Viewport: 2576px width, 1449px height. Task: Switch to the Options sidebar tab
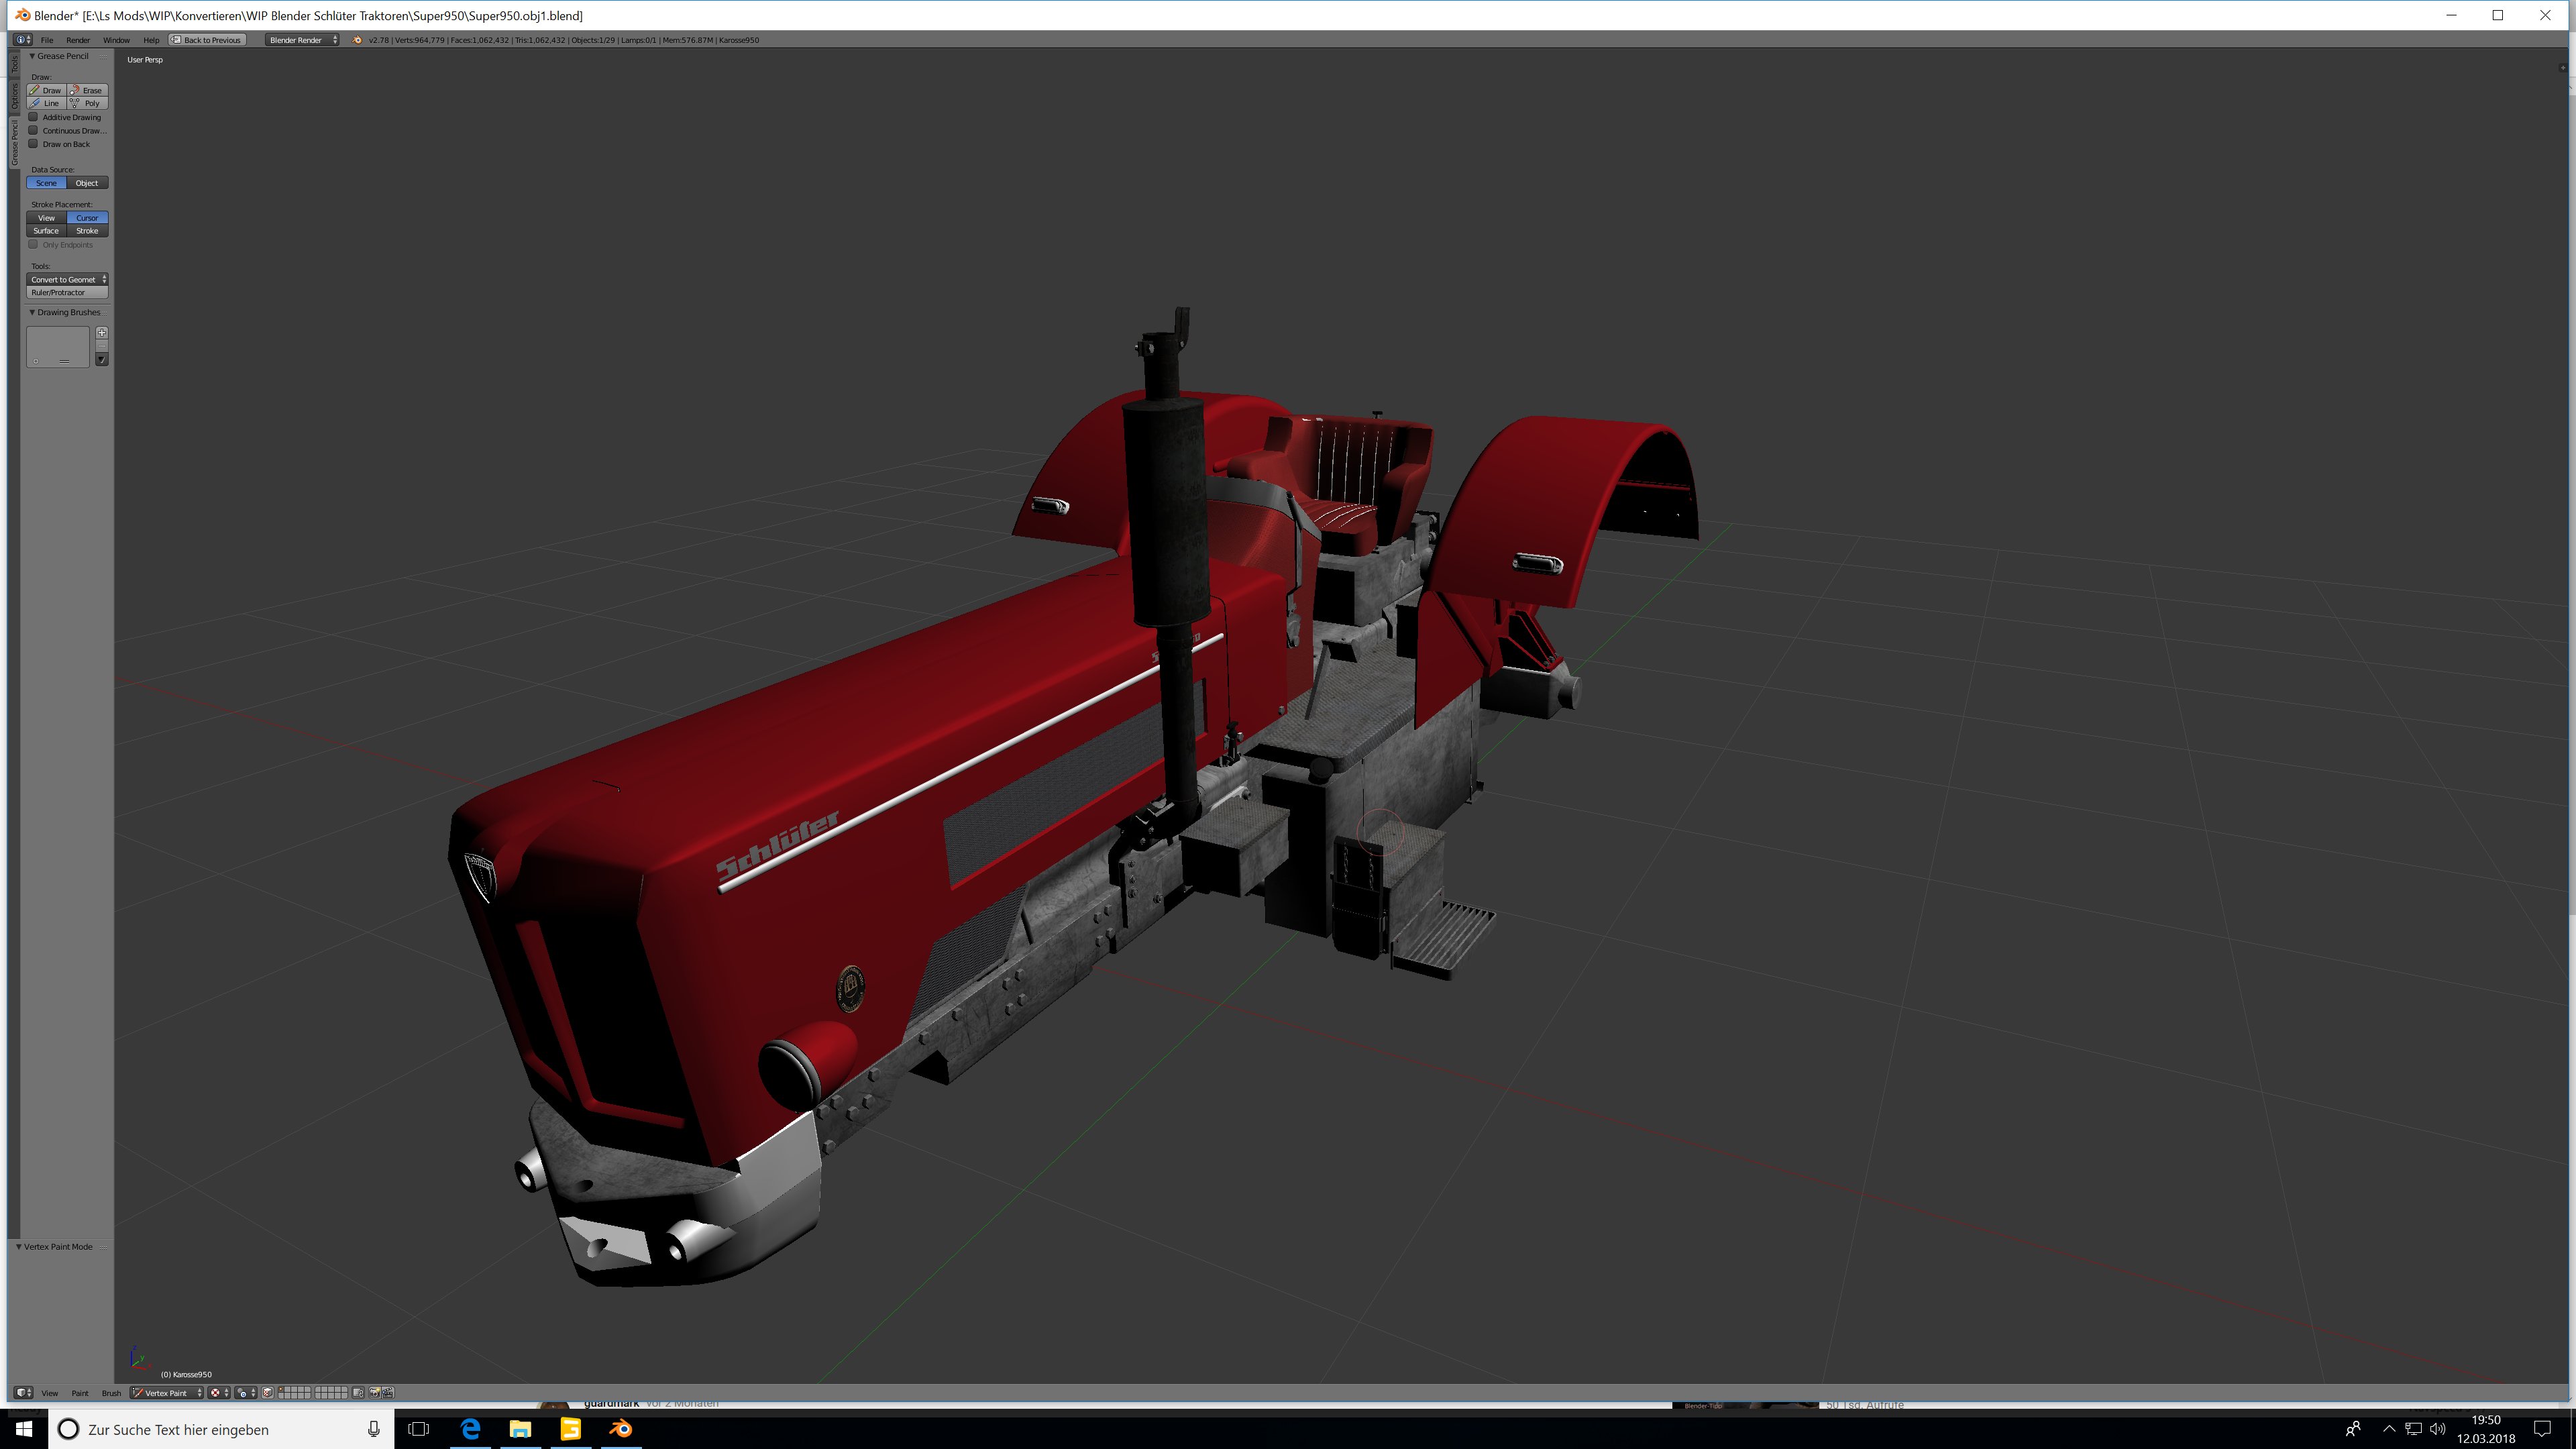point(15,96)
